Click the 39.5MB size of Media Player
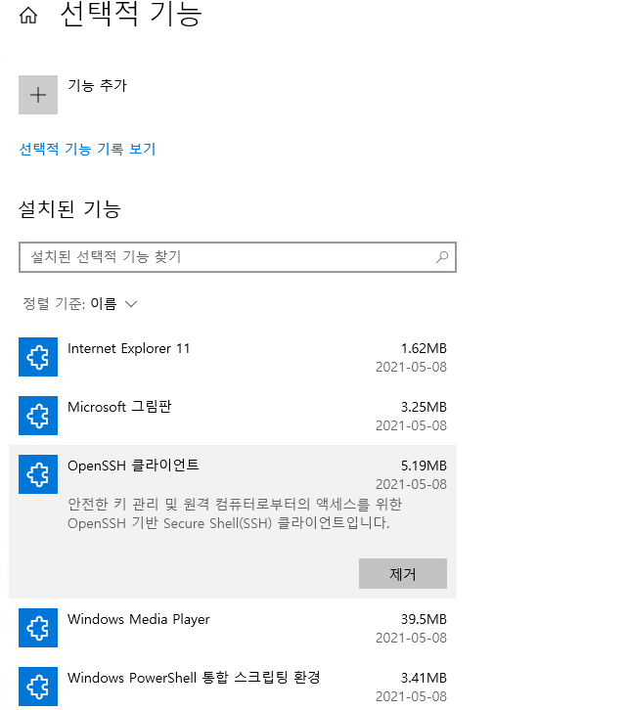The image size is (628, 710). pyautogui.click(x=424, y=619)
